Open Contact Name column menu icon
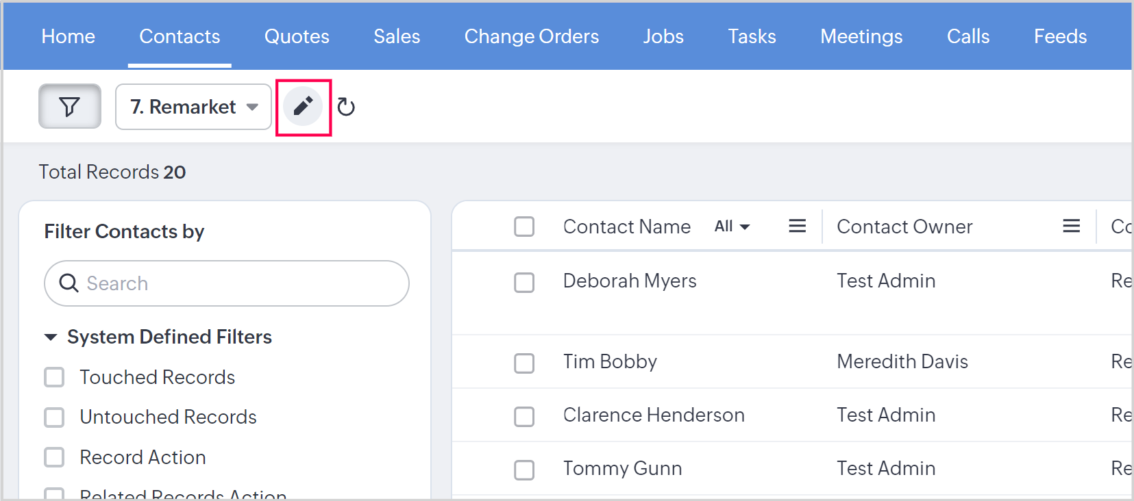Image resolution: width=1134 pixels, height=501 pixels. click(797, 227)
